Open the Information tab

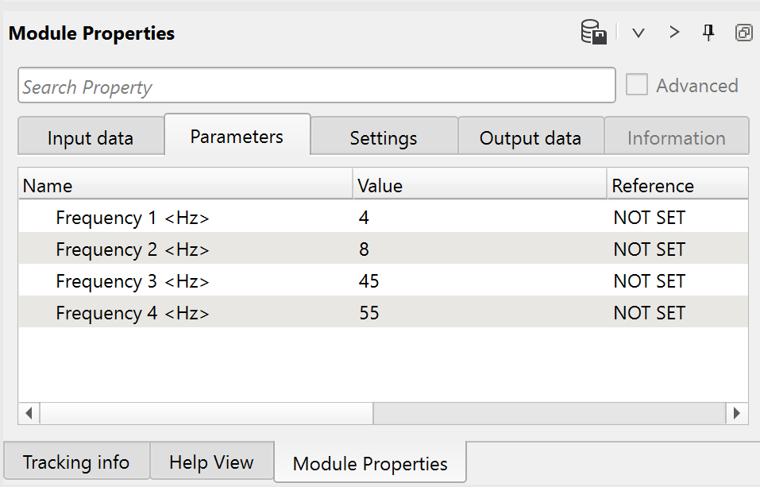[676, 137]
